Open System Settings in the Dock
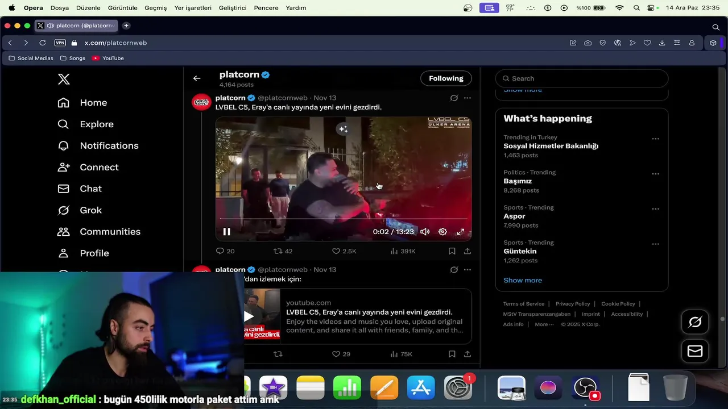The height and width of the screenshot is (409, 728). point(458,388)
